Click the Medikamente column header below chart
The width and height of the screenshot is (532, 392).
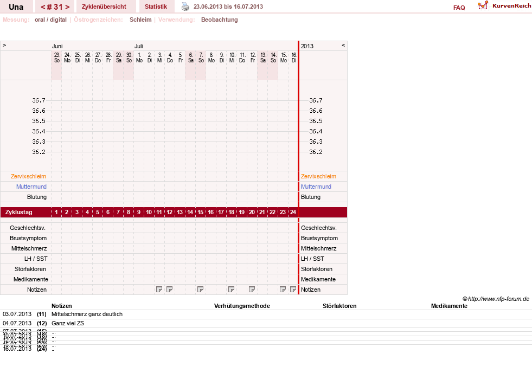point(449,306)
